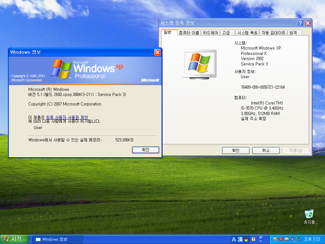Click the language bar 'A' input mode icon
The width and height of the screenshot is (325, 244).
tap(234, 240)
